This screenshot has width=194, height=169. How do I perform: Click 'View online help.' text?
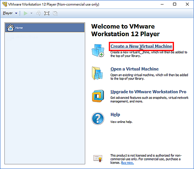point(121,122)
